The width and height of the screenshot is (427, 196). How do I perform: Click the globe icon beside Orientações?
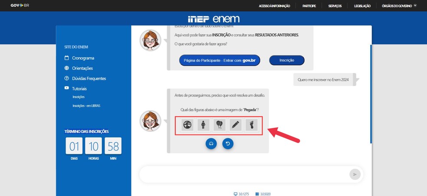pyautogui.click(x=66, y=68)
